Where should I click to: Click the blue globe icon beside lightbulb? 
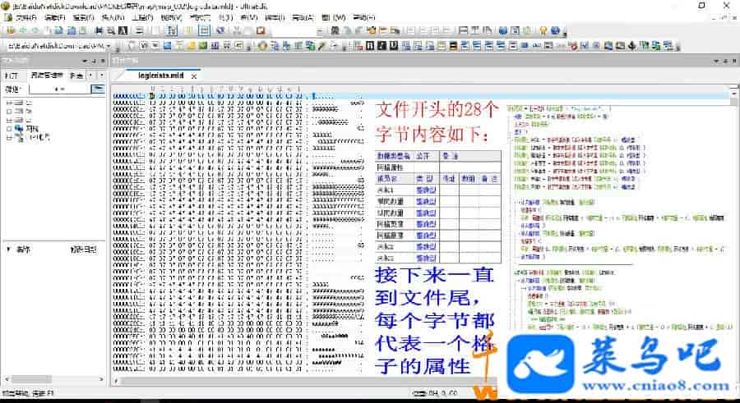click(557, 30)
